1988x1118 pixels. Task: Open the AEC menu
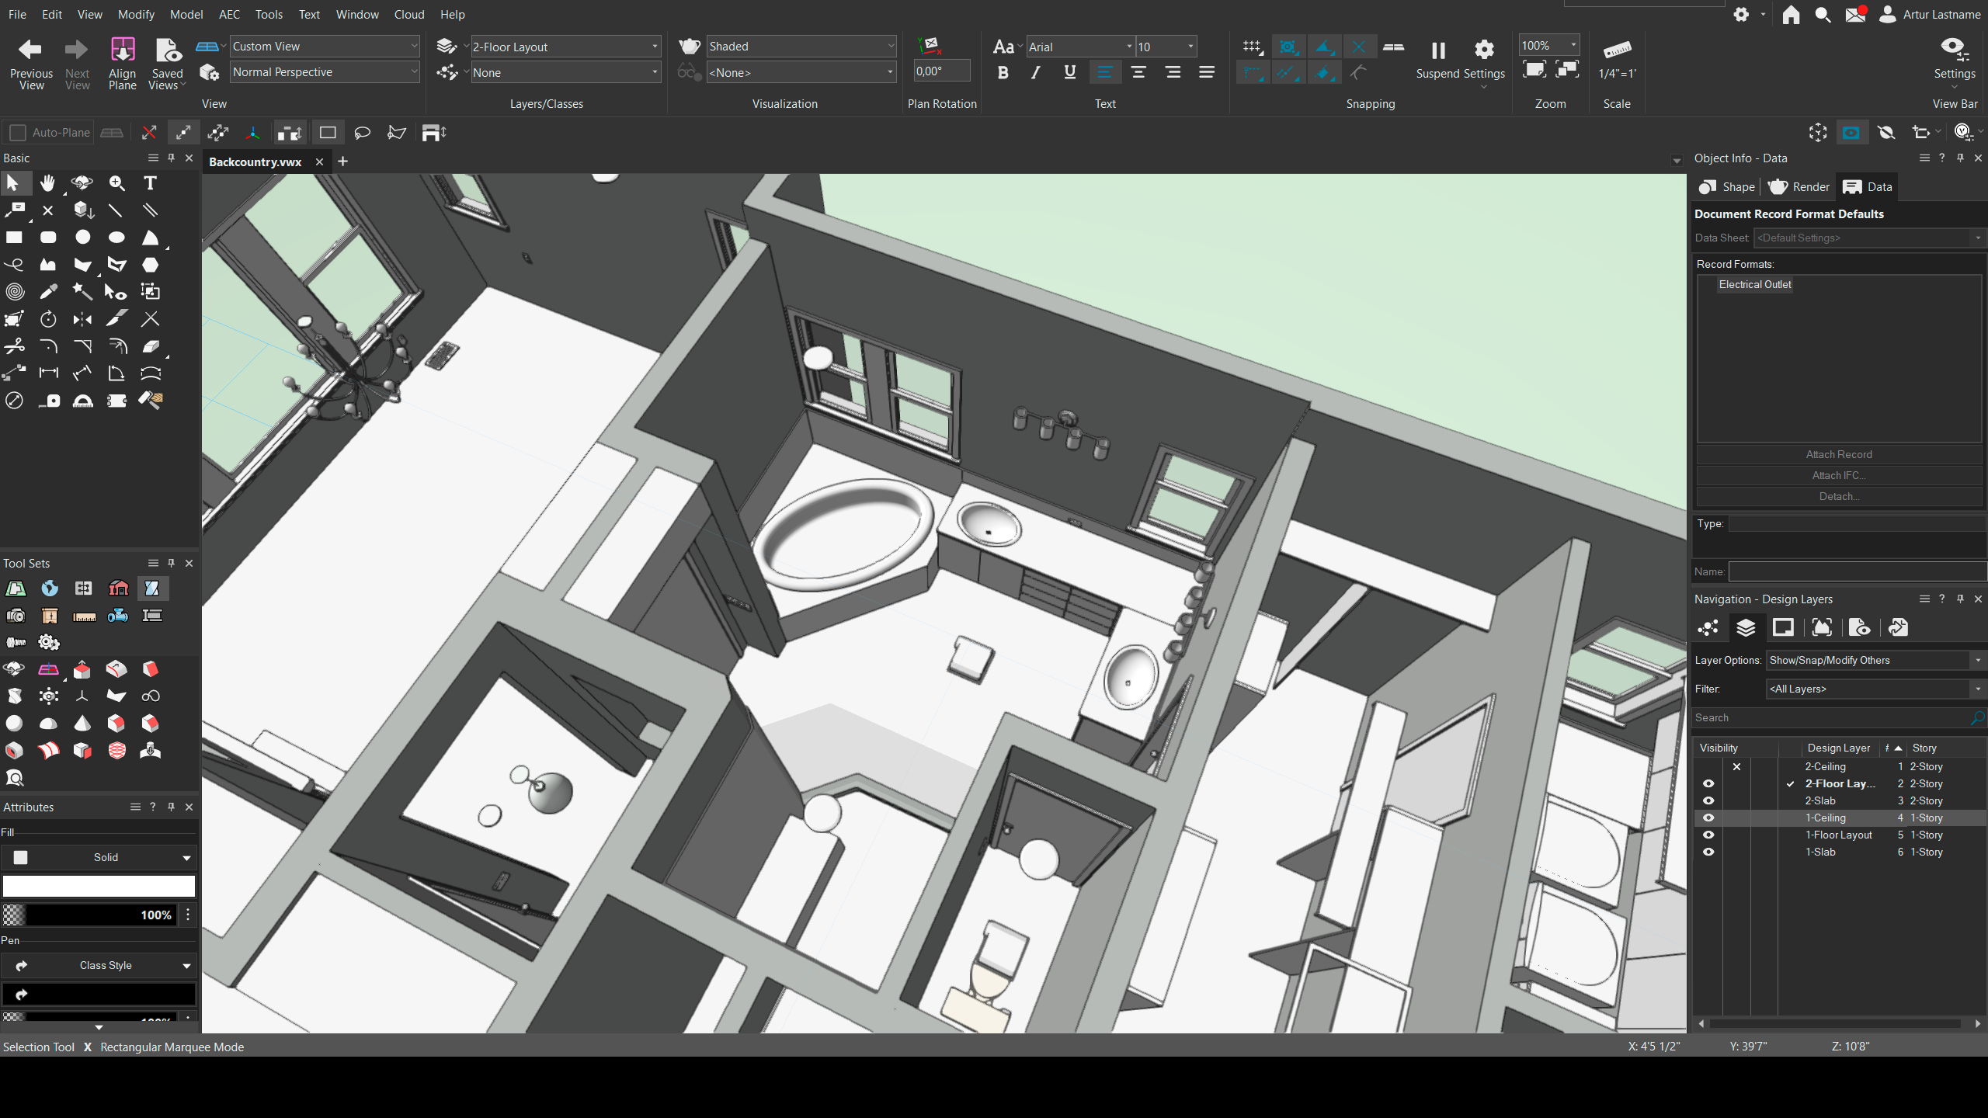tap(229, 14)
